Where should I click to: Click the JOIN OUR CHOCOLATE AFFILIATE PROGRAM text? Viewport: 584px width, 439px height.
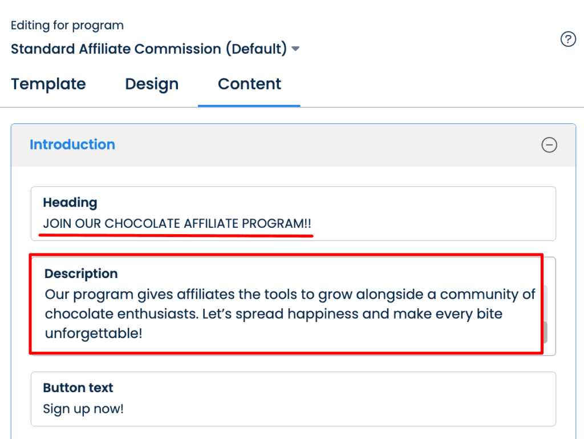(x=177, y=223)
